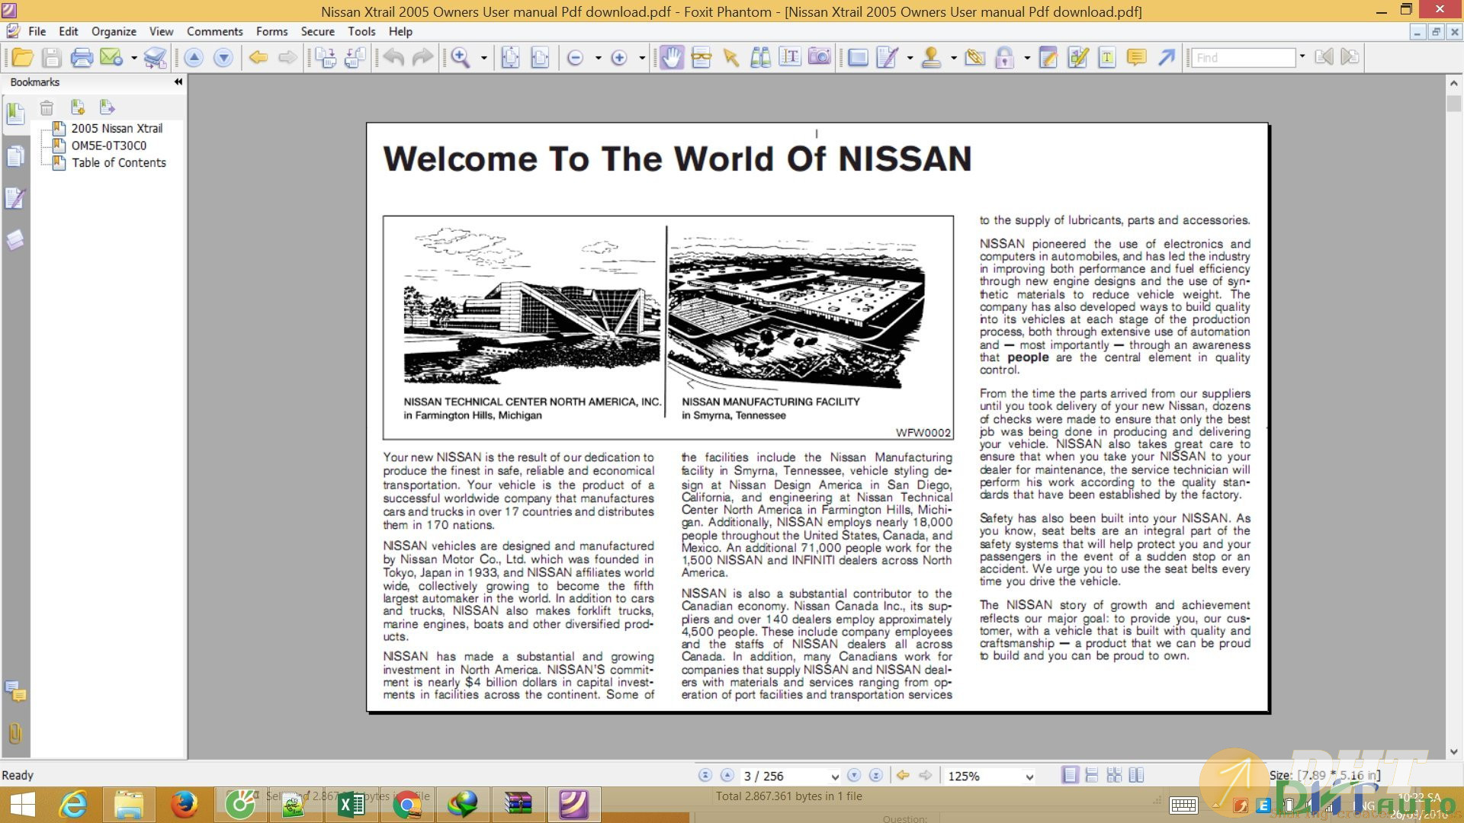The image size is (1464, 823).
Task: Toggle Facing pages layout view
Action: (x=1136, y=775)
